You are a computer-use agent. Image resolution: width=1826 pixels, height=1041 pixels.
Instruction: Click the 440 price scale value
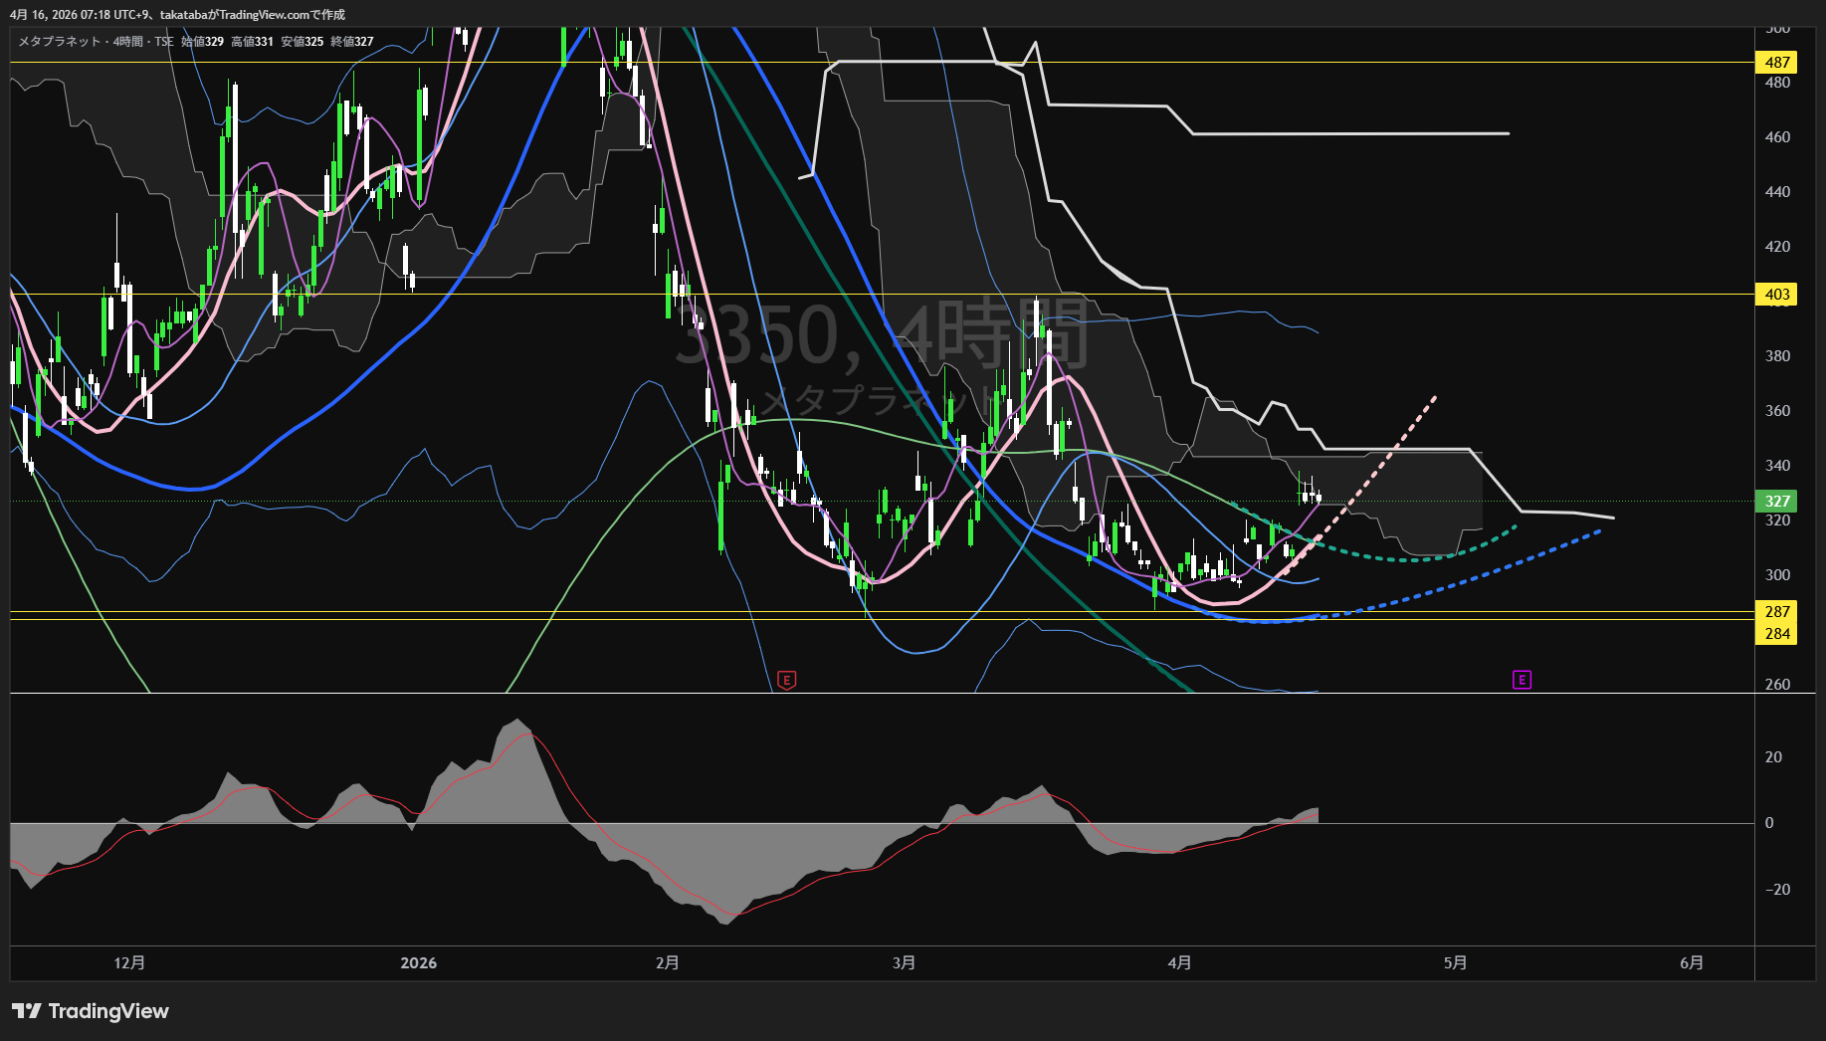click(x=1776, y=192)
